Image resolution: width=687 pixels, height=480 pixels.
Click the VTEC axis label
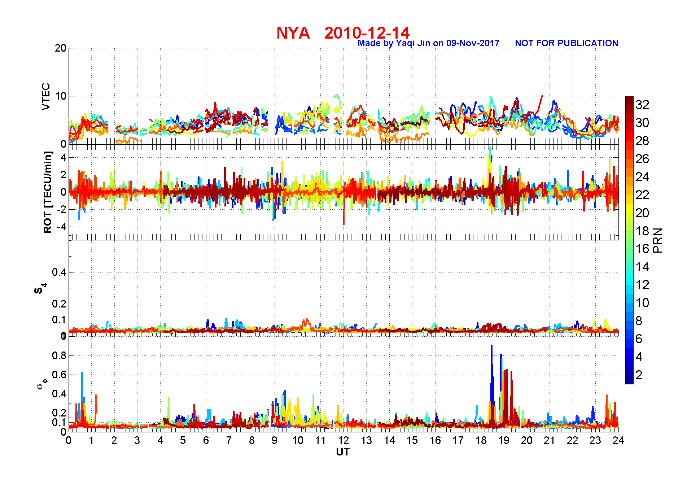point(46,96)
